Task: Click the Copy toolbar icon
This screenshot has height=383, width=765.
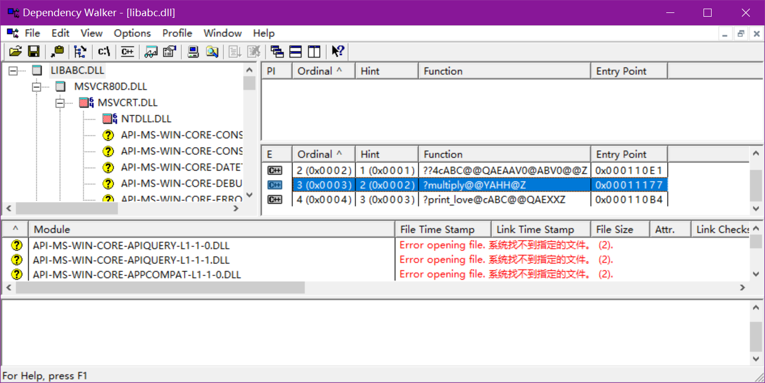Action: pyautogui.click(x=57, y=51)
